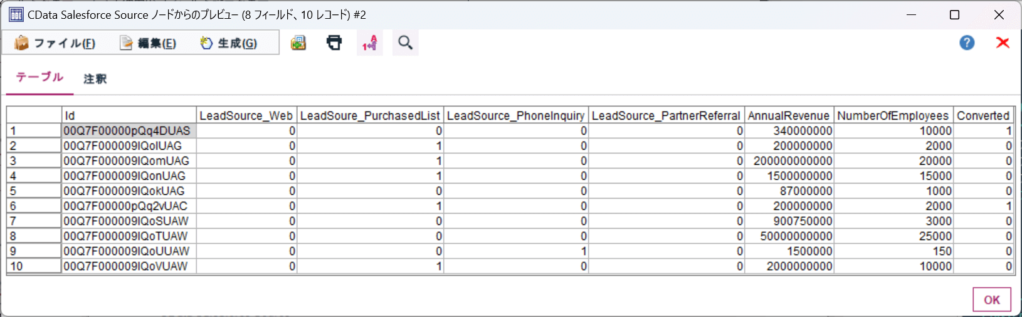Screen dimensions: 1022x317
Task: Select the LeadSoure_PurchasedList column header
Action: coord(370,115)
